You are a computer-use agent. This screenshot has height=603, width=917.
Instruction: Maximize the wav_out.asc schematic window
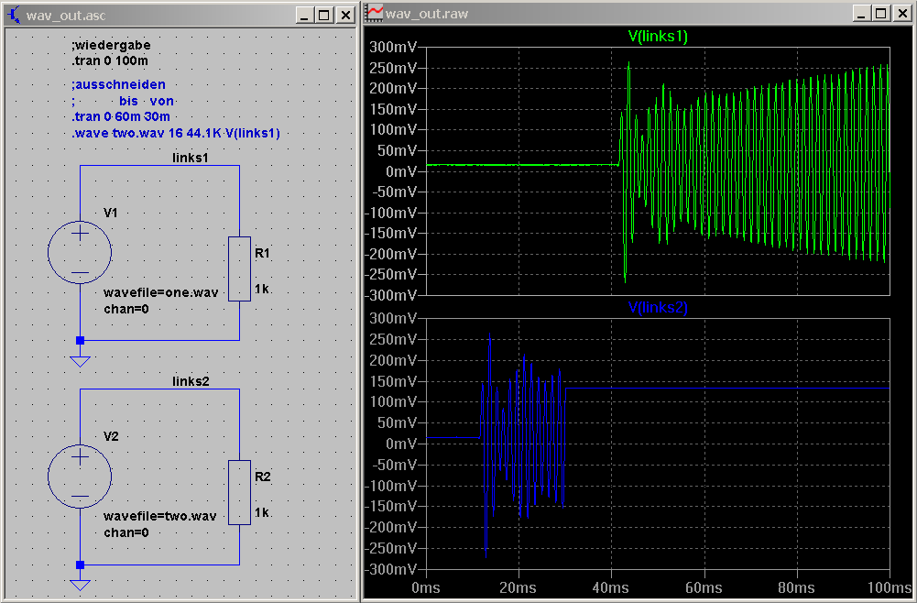(324, 15)
